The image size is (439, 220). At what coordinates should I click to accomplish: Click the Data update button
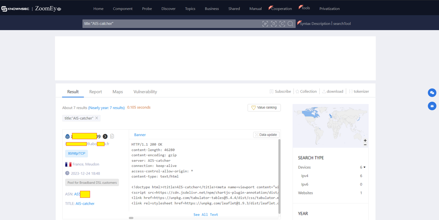coord(266,135)
